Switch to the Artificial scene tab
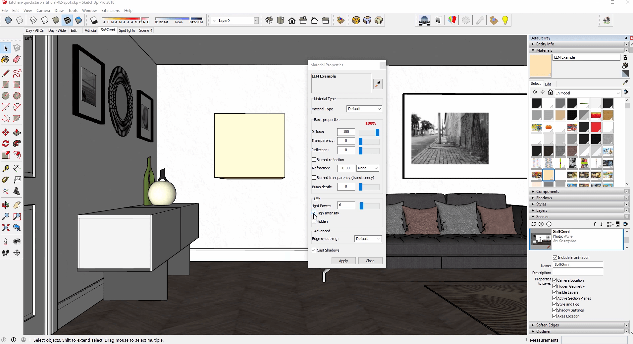Viewport: 633px width, 344px height. [x=90, y=30]
